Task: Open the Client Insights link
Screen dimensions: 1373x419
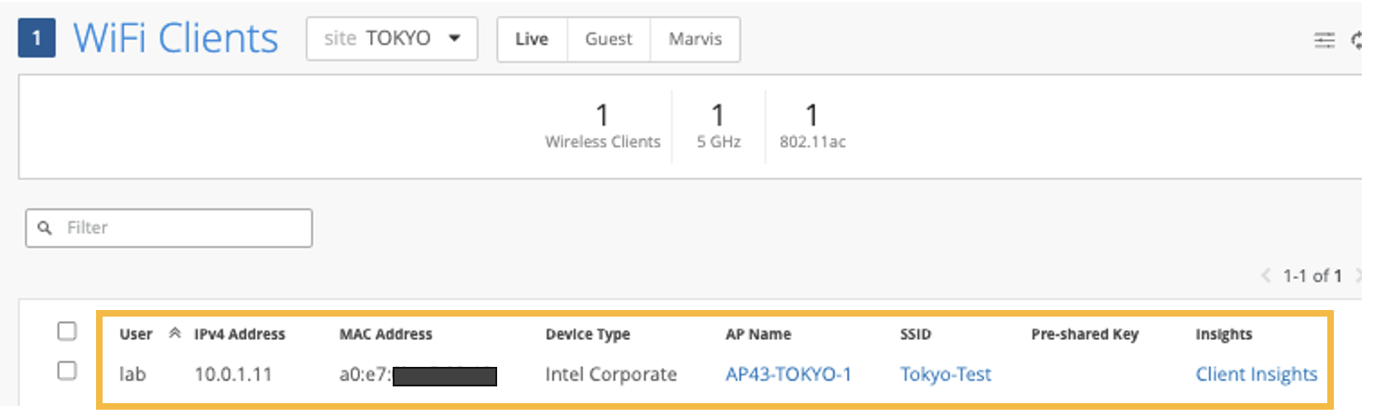Action: pyautogui.click(x=1256, y=374)
